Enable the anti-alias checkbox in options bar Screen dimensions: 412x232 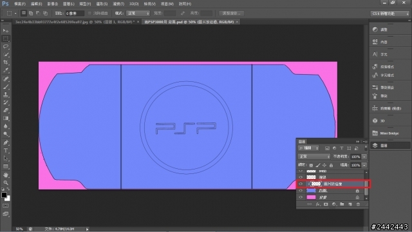tap(89, 13)
